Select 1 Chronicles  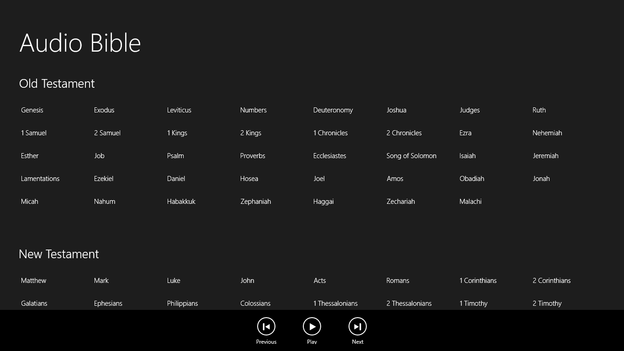pos(330,133)
